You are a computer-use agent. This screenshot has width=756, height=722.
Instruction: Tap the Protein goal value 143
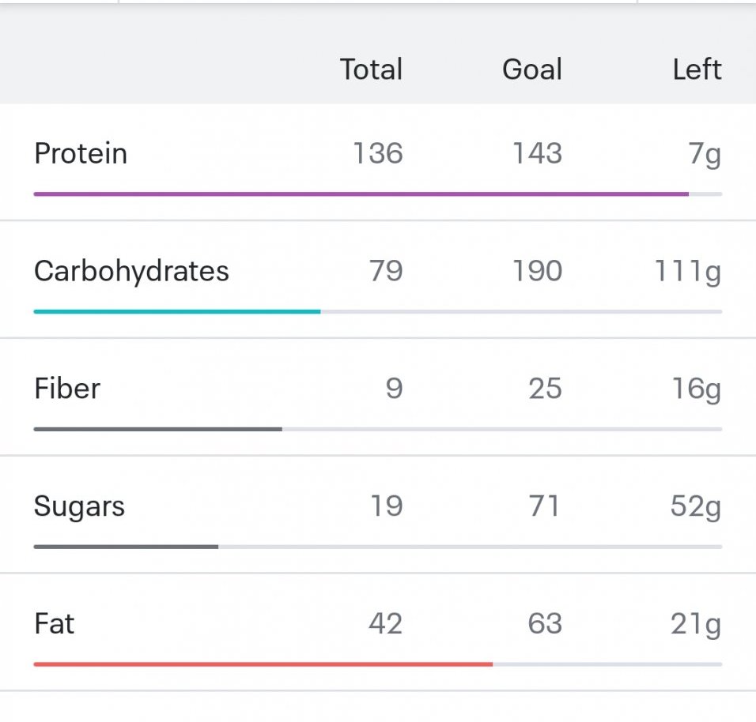click(x=537, y=153)
